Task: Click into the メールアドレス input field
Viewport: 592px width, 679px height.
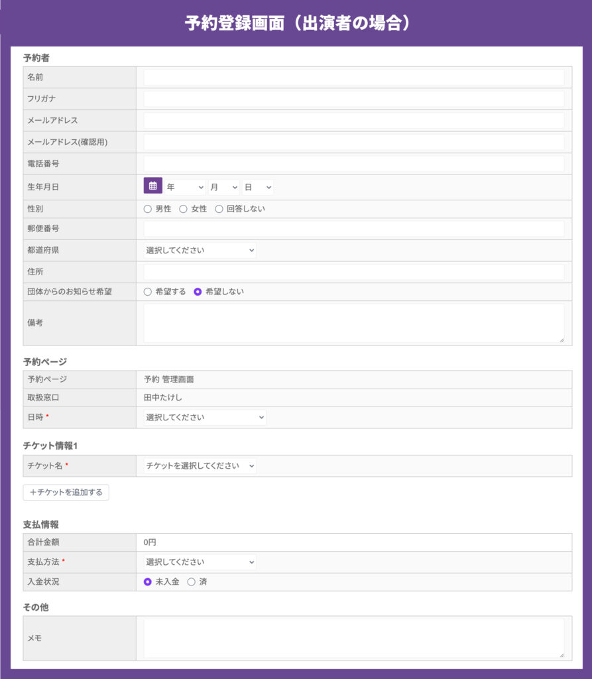Action: [354, 121]
